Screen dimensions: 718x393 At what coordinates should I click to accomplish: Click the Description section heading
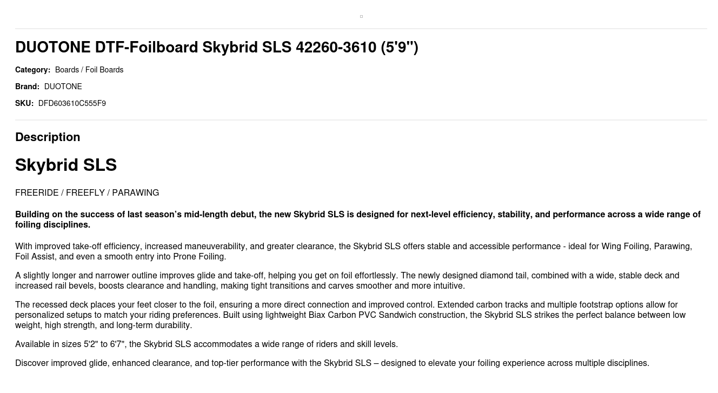(x=48, y=137)
